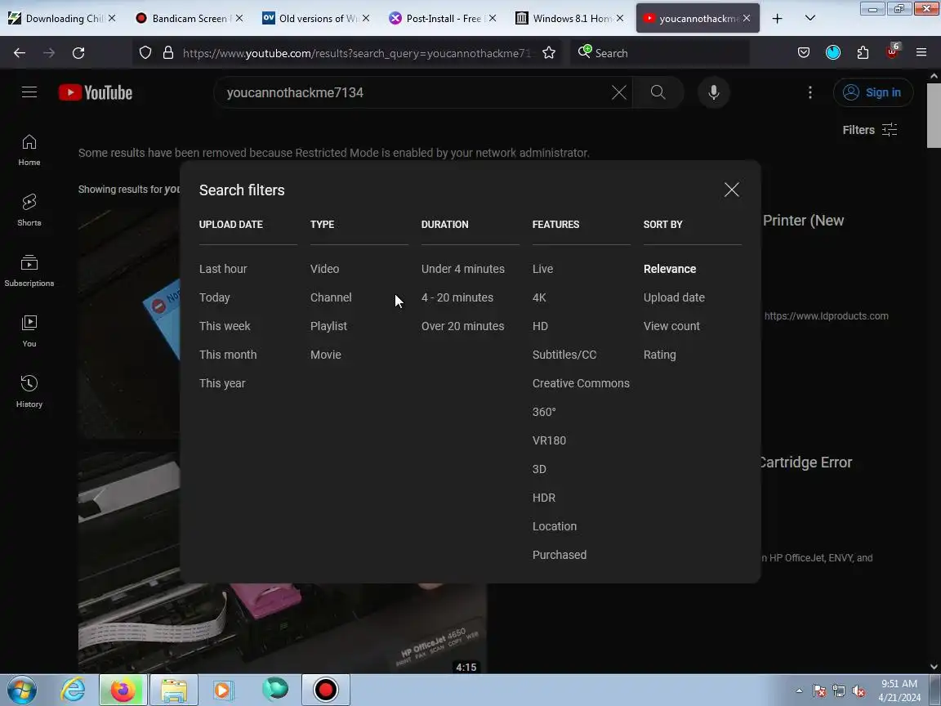The width and height of the screenshot is (941, 706).
Task: Go to Home in sidebar
Action: point(29,150)
